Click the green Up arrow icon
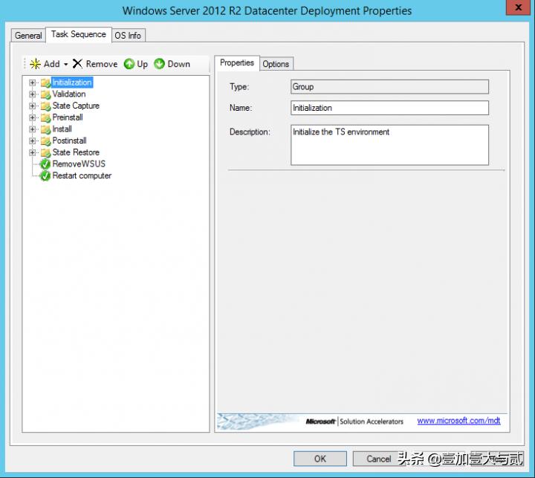The image size is (535, 478). [129, 64]
